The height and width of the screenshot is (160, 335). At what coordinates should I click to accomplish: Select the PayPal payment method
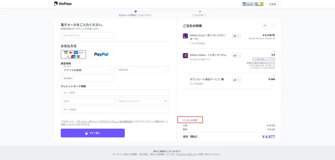coord(101,55)
